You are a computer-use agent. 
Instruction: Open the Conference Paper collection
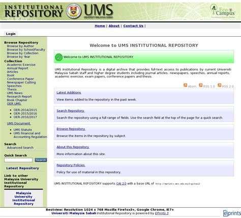(x=20, y=79)
